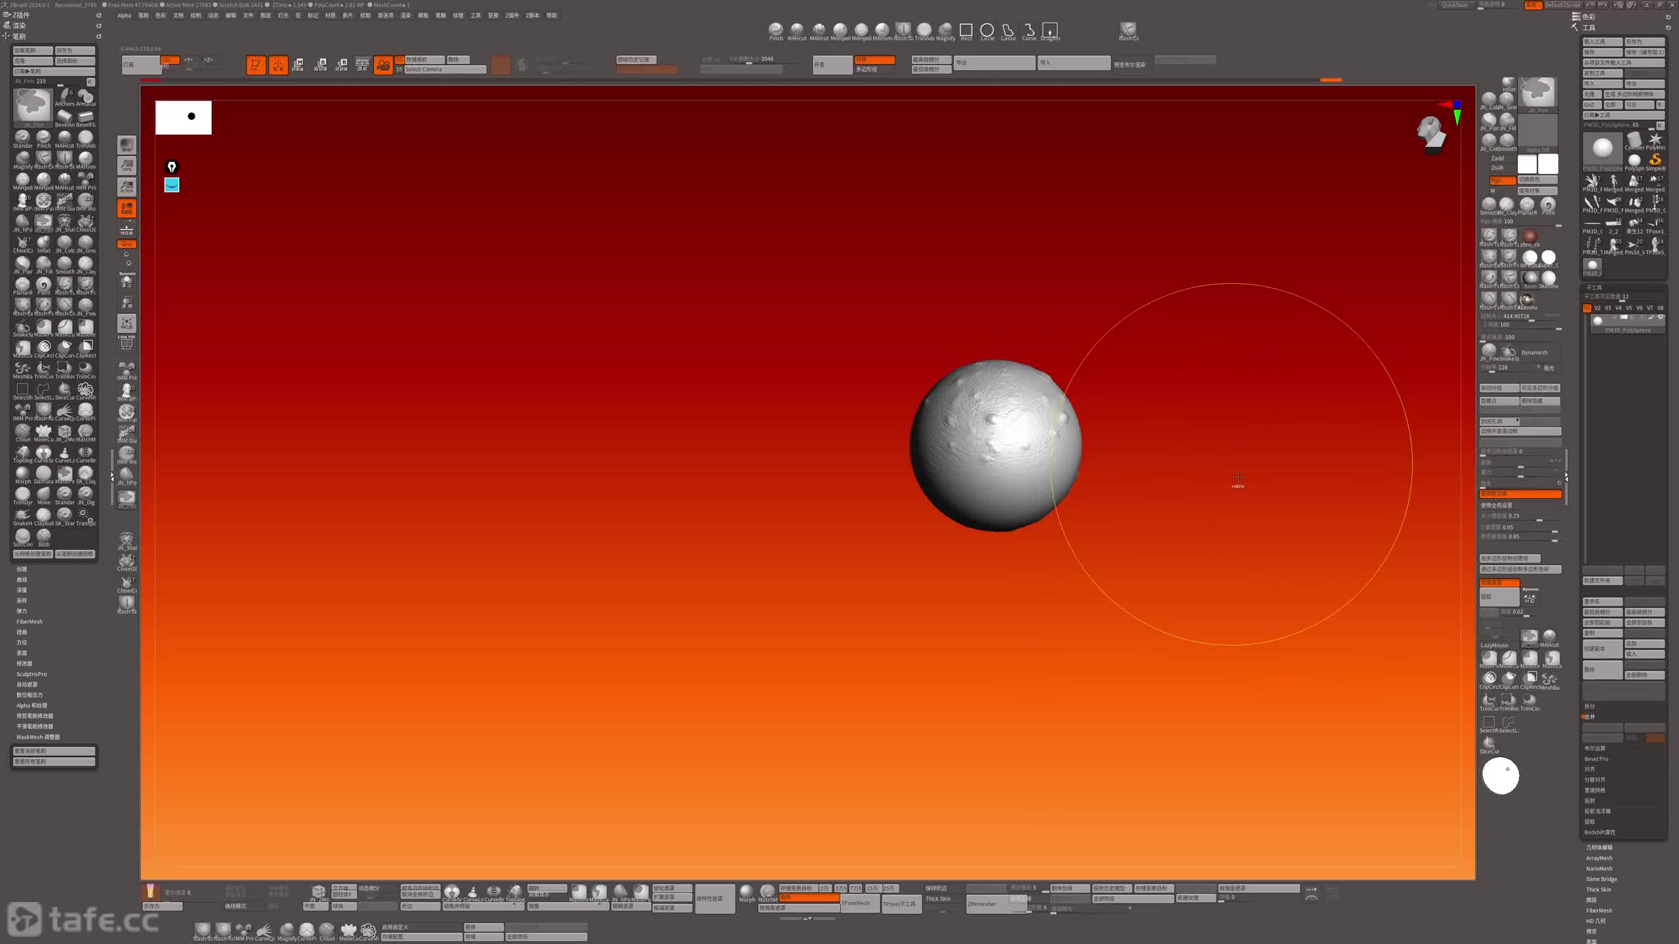This screenshot has height=944, width=1679.
Task: Open the 灯光 menu
Action: coord(283,16)
